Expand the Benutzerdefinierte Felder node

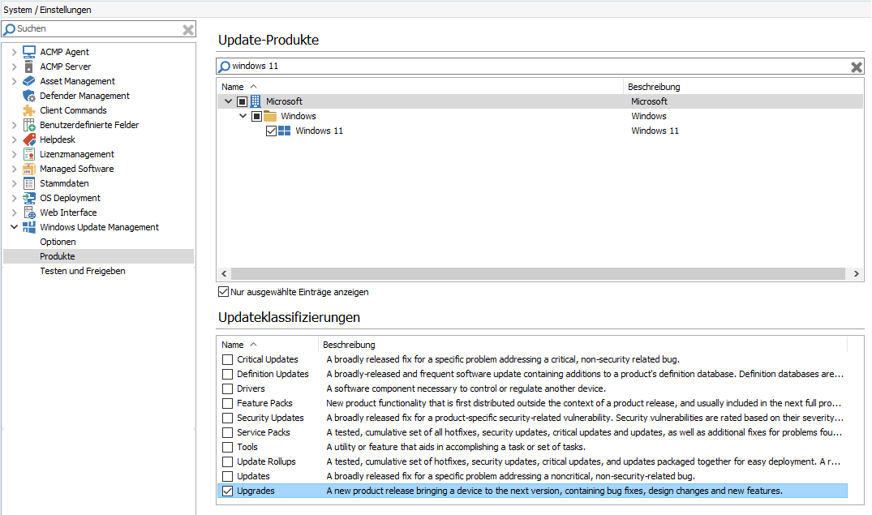tap(14, 125)
